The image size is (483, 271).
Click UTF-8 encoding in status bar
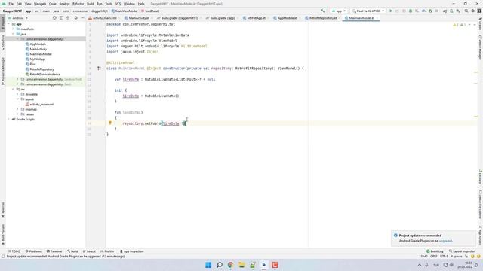[x=445, y=256]
